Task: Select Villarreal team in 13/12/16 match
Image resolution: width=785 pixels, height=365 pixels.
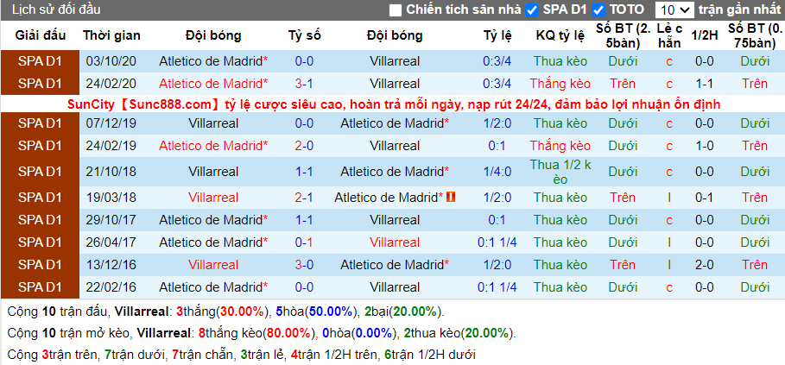Action: pos(213,265)
